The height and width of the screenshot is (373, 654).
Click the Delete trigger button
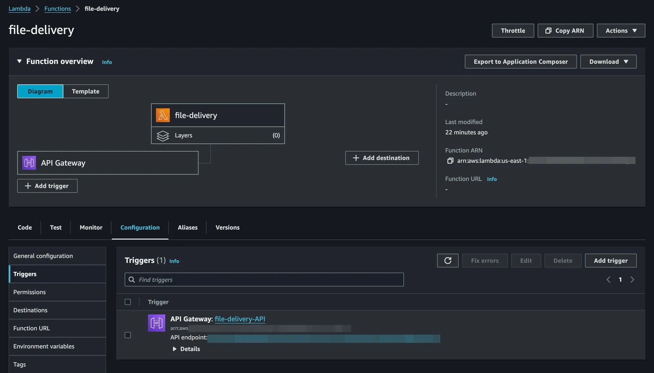pyautogui.click(x=563, y=261)
